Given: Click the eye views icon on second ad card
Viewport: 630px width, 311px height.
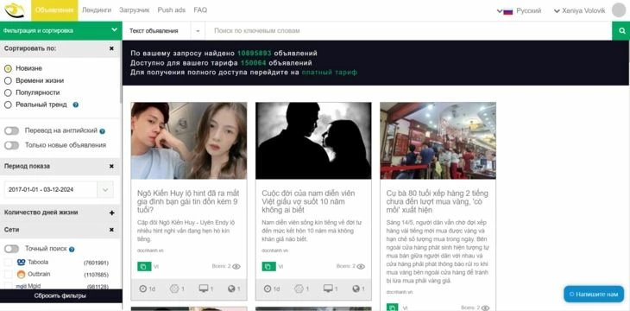Looking at the screenshot, I should [361, 266].
